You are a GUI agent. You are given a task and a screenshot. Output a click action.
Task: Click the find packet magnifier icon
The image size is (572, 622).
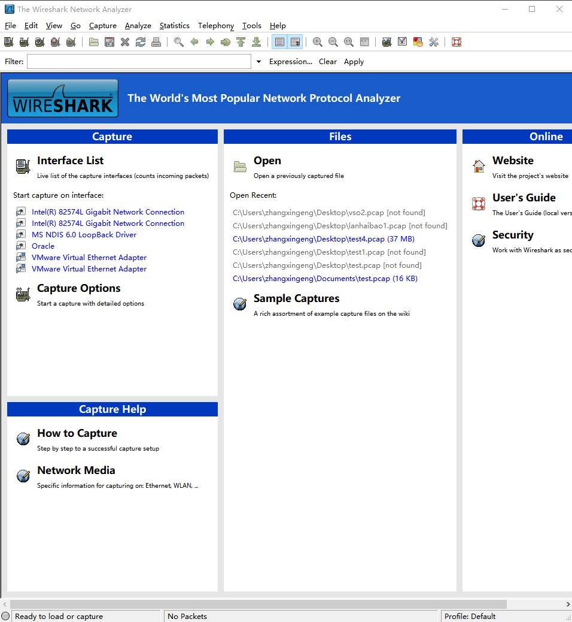tap(179, 42)
